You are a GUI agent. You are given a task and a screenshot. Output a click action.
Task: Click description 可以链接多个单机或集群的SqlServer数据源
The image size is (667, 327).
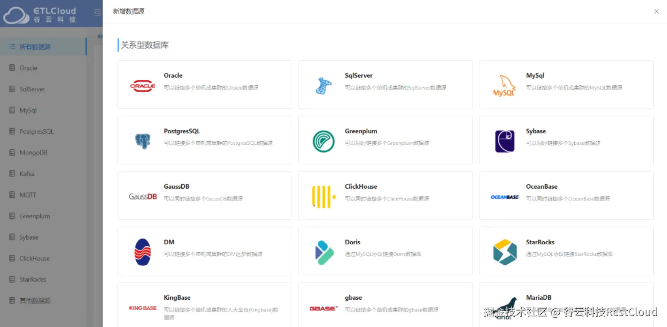point(396,88)
